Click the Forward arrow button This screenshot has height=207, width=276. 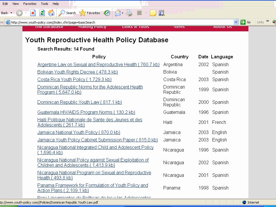[x=19, y=13]
